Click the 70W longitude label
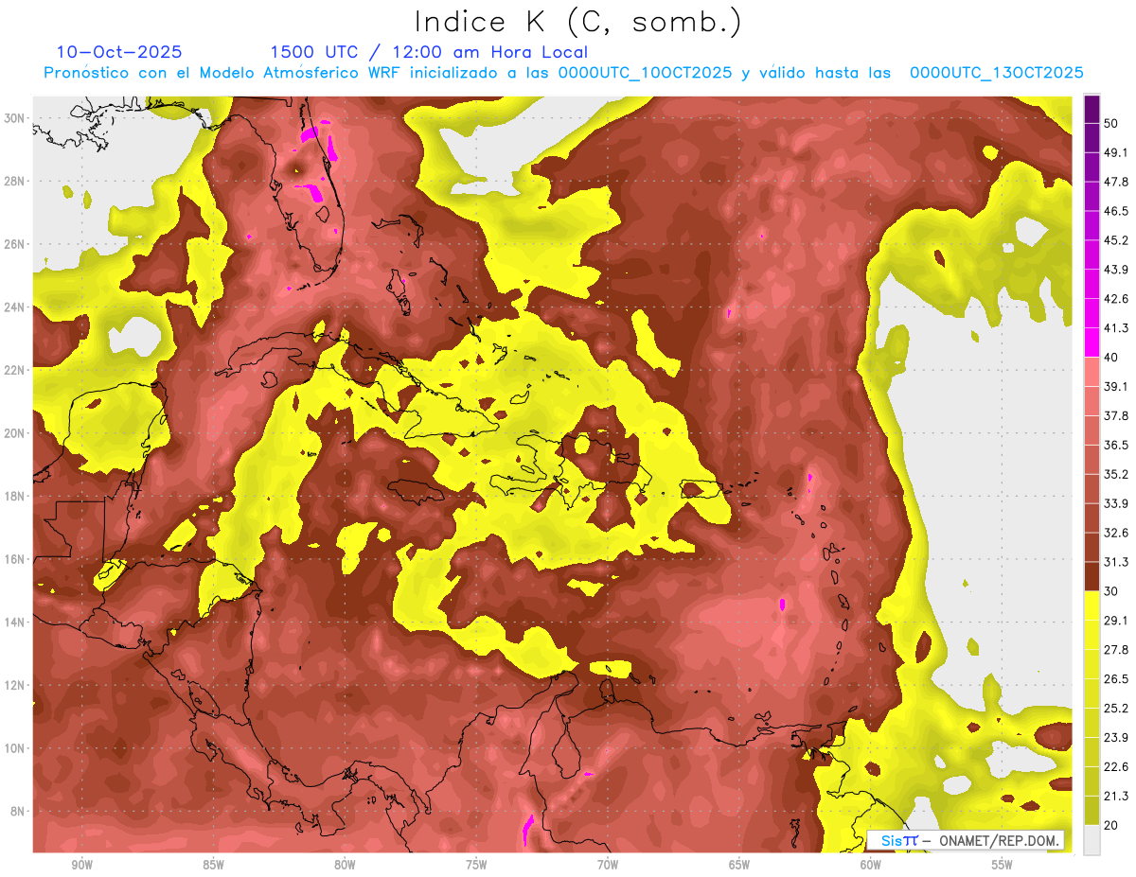This screenshot has width=1136, height=877. tap(608, 865)
